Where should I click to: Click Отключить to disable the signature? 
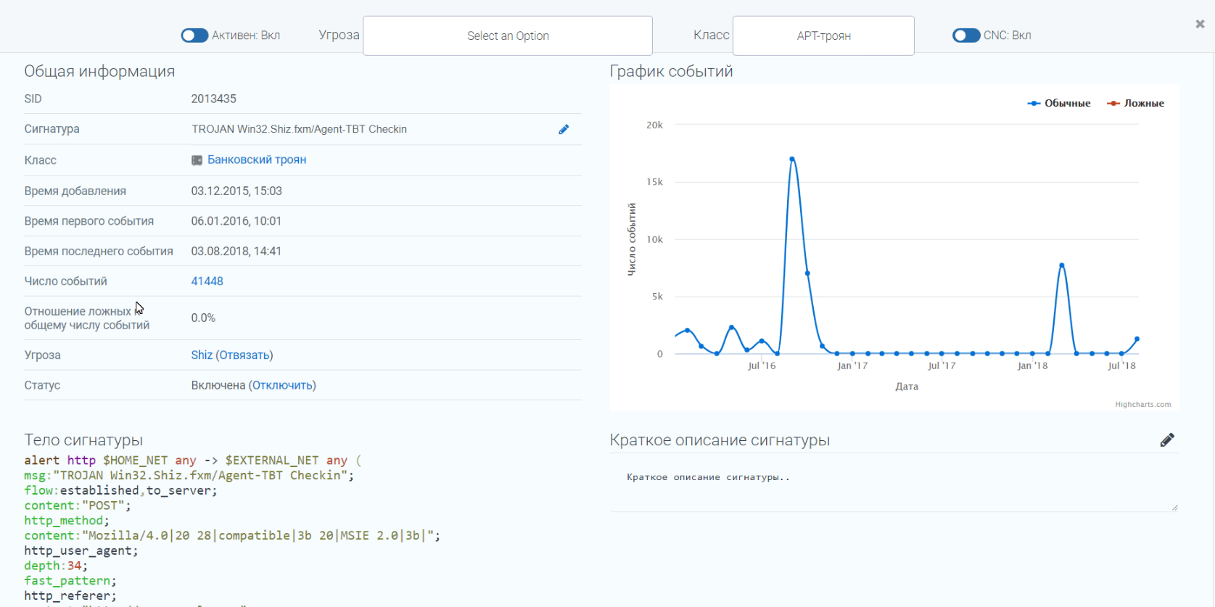[x=282, y=385]
